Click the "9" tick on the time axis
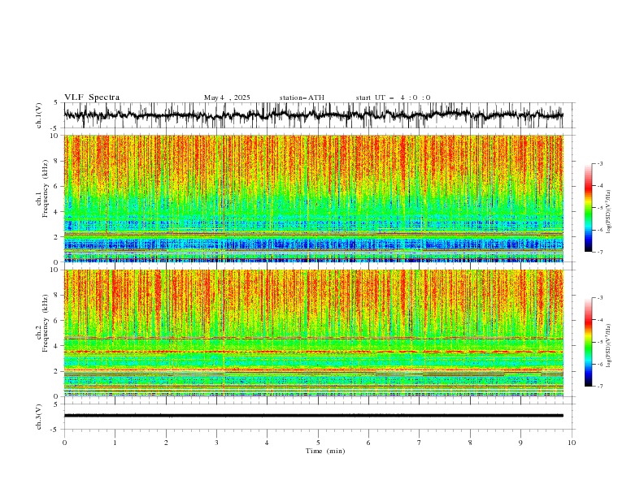This screenshot has width=644, height=497. (520, 443)
